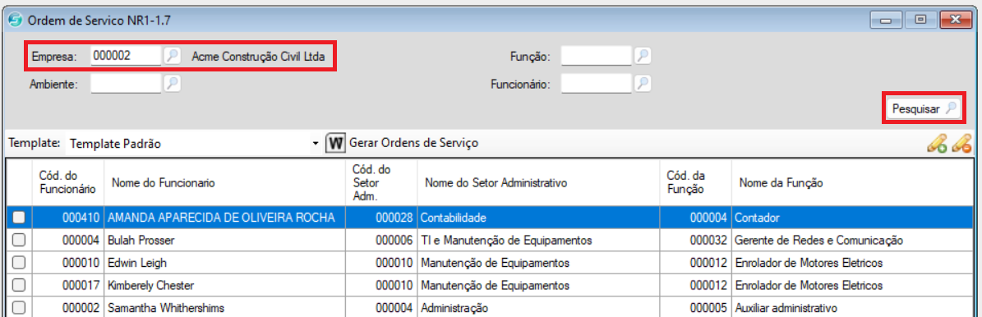Click the Ambiente lookup magnifier icon
Viewport: 982px width, 317px height.
[173, 83]
